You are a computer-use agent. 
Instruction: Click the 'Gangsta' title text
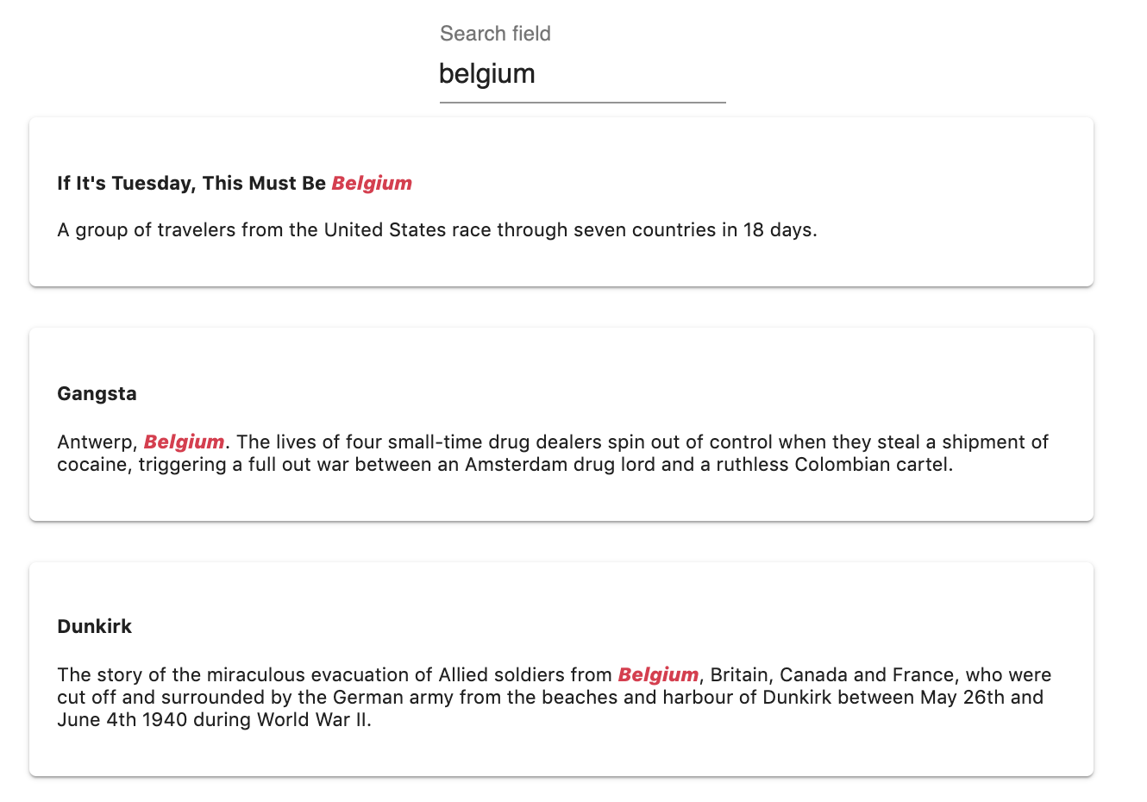click(x=97, y=393)
